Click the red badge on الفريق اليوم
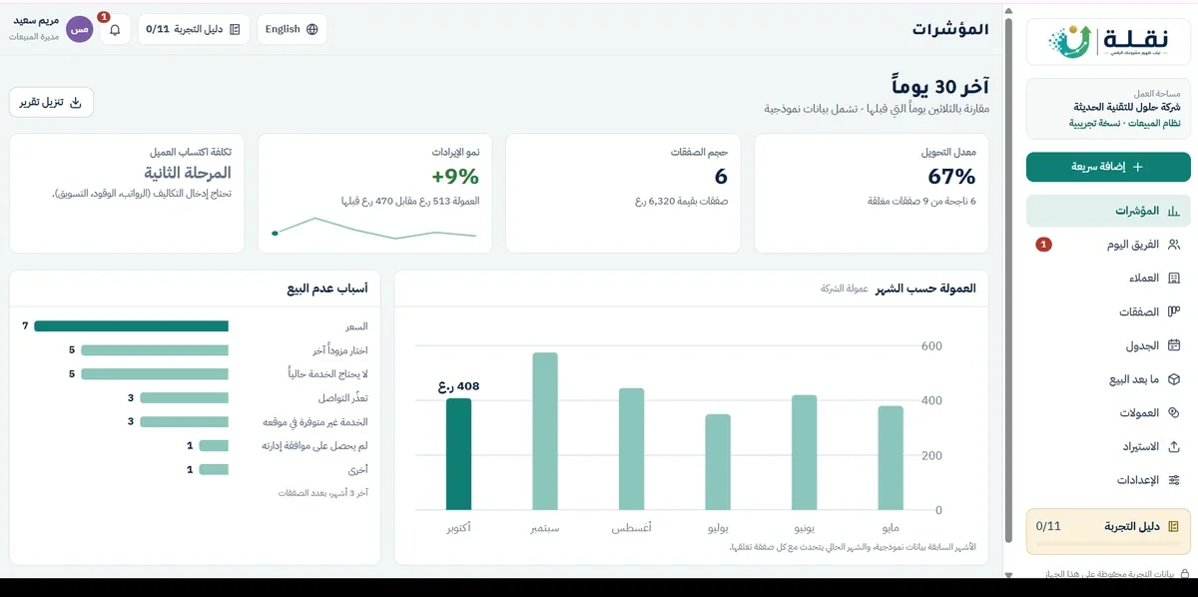 click(x=1043, y=245)
